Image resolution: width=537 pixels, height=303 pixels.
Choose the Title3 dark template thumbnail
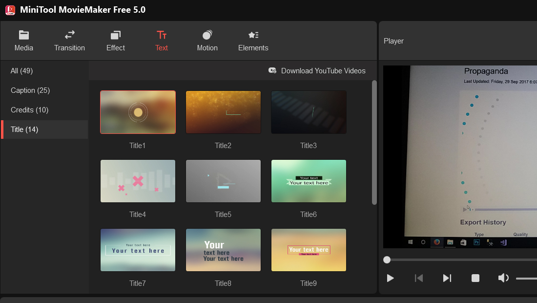pos(309,112)
